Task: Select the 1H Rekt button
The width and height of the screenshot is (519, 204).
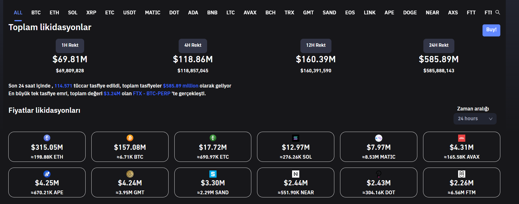Action: [70, 45]
